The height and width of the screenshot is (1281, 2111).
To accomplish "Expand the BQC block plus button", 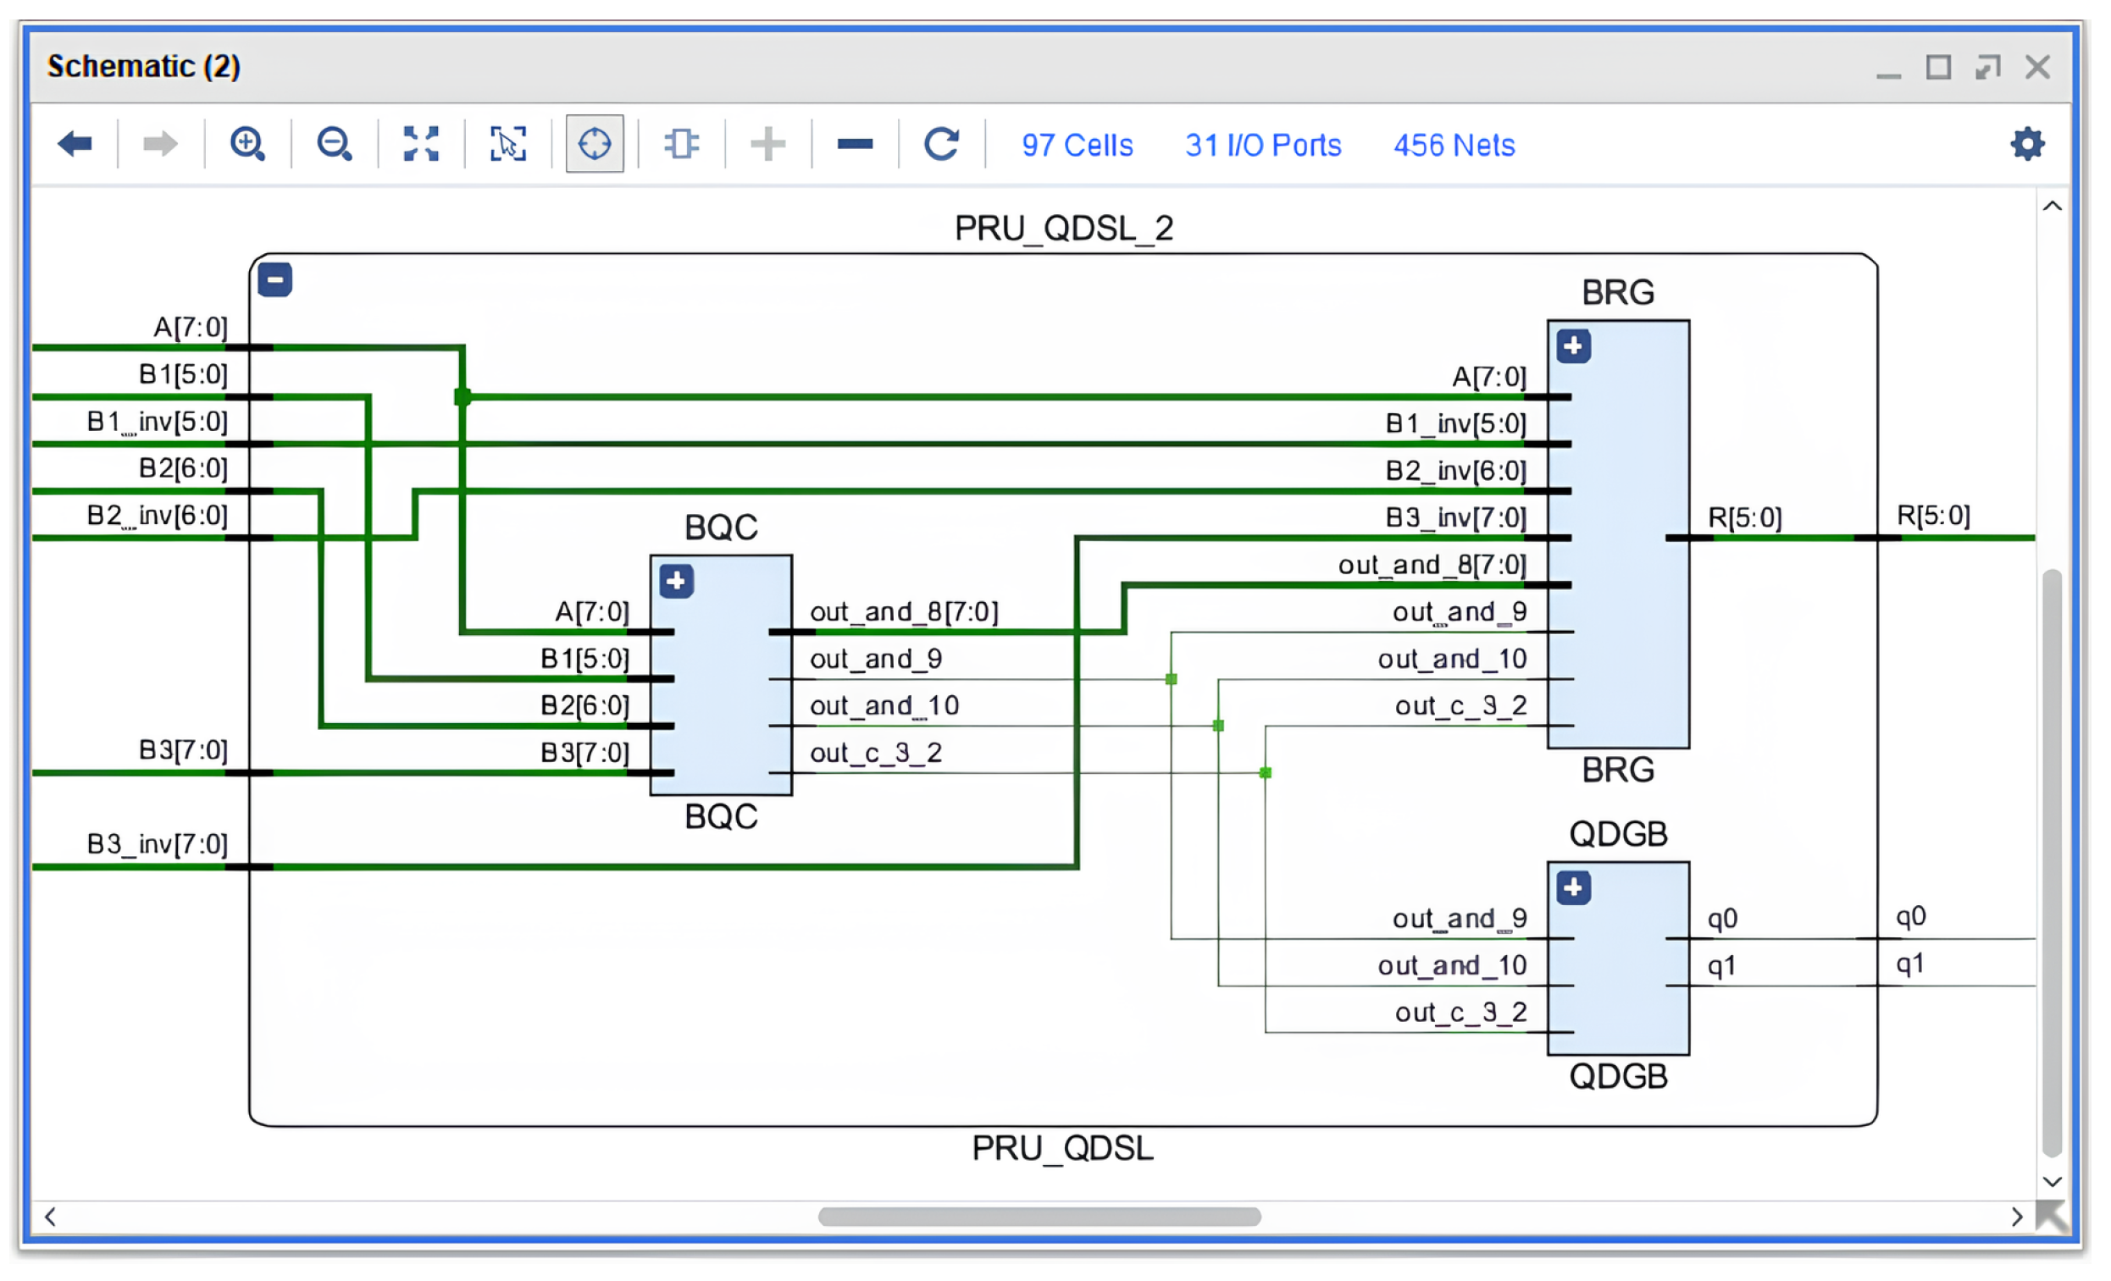I will pyautogui.click(x=676, y=582).
